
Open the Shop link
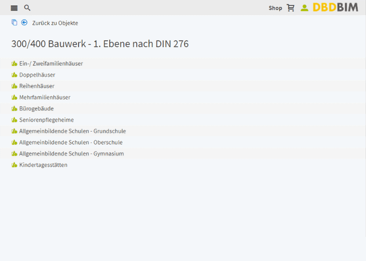(x=275, y=8)
